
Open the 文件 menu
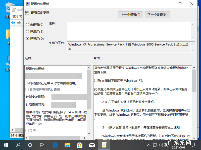pos(17,16)
